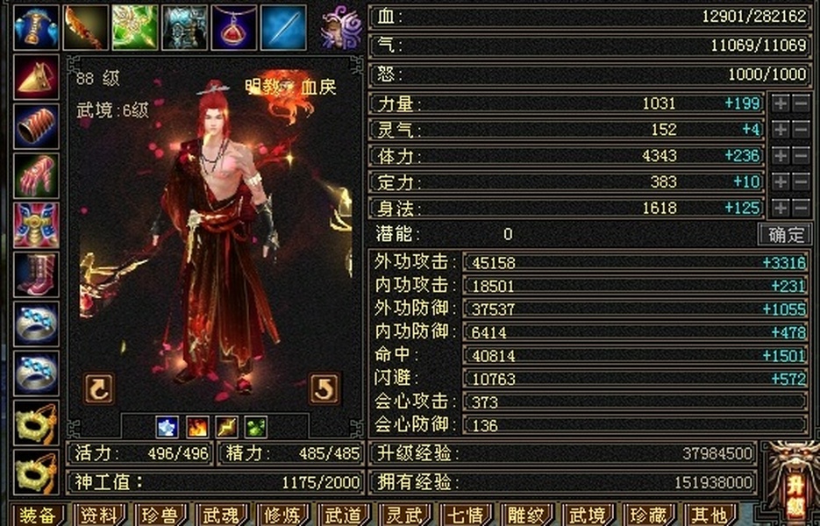
Task: Confirm point allocation with 确定 button
Action: 785,234
